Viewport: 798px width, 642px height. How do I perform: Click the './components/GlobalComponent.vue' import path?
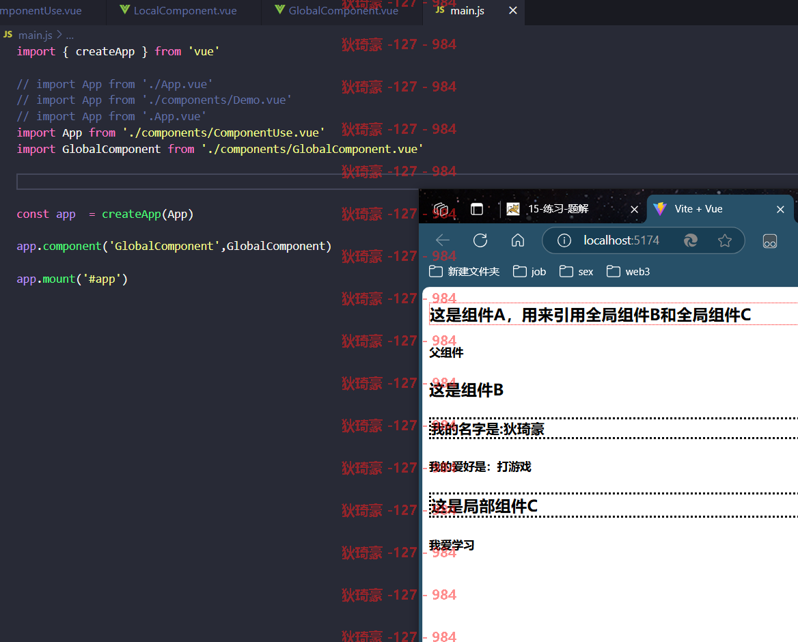tap(312, 149)
